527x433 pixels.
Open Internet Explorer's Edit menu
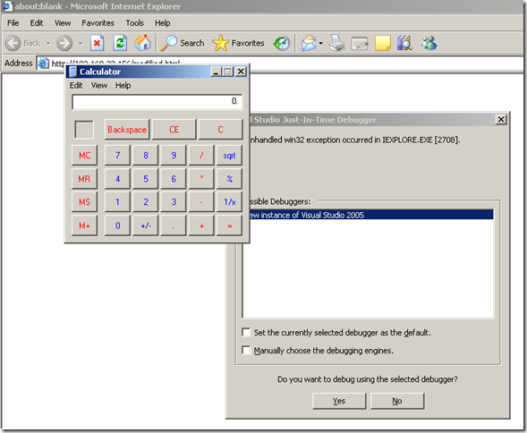click(37, 23)
